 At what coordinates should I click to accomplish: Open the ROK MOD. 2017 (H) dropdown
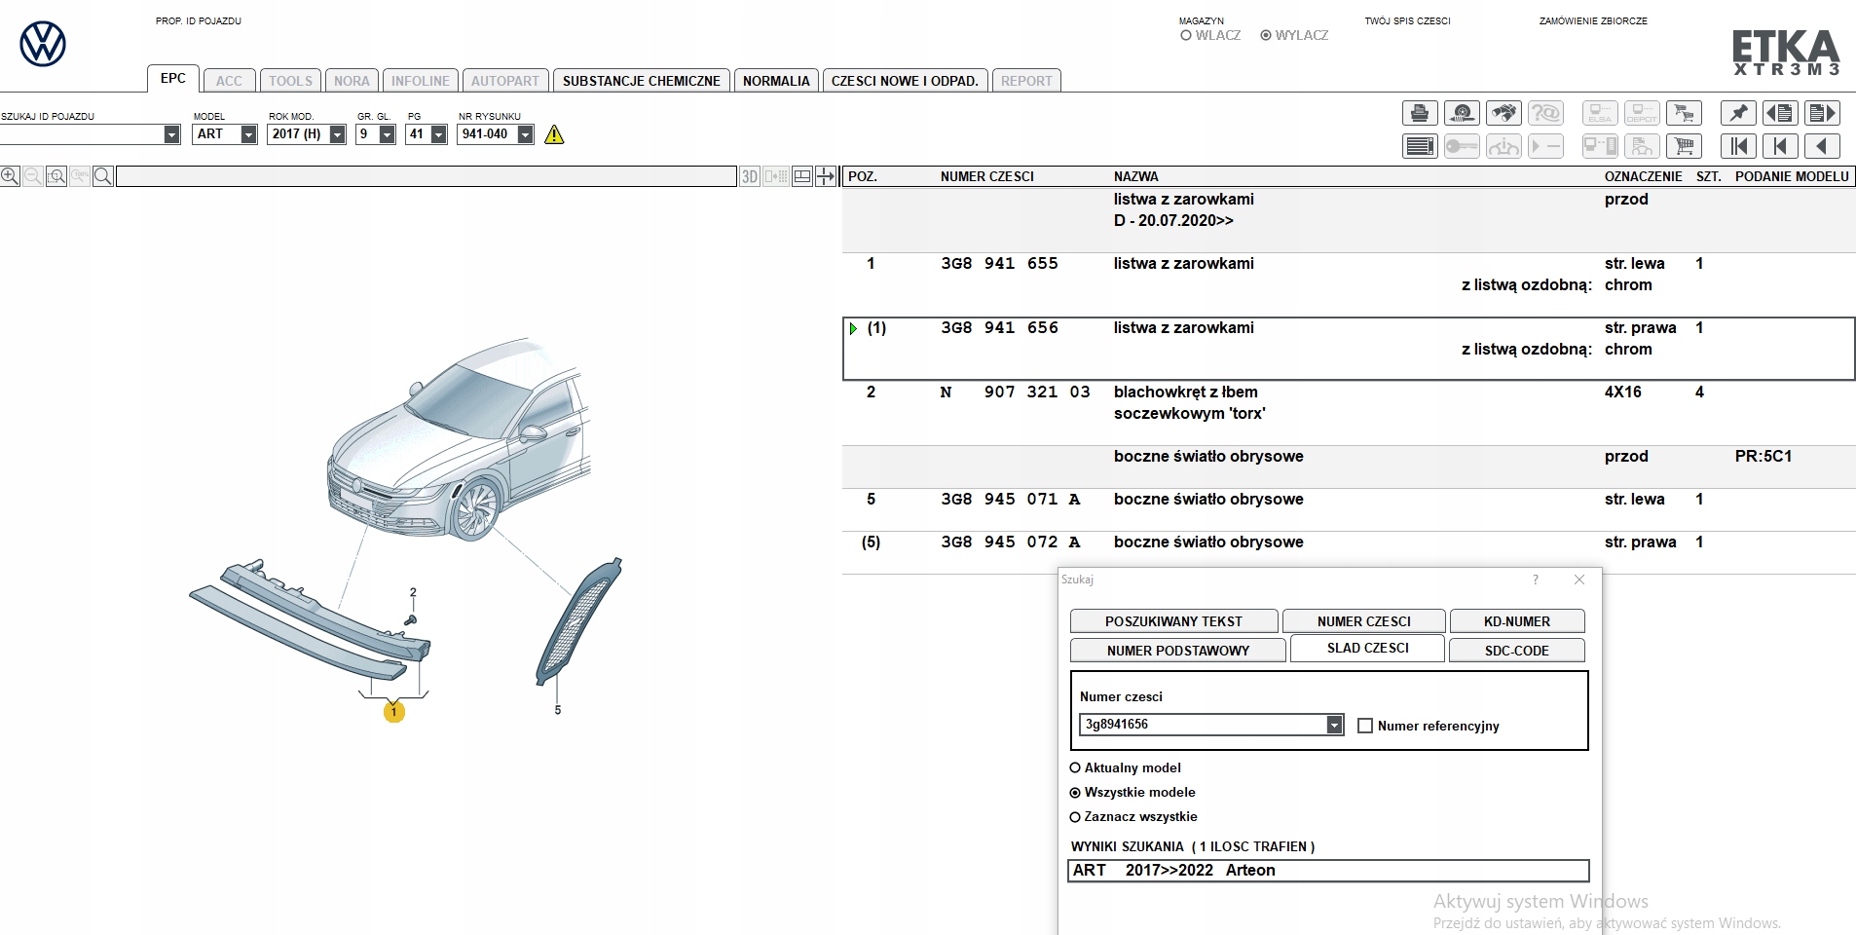click(x=337, y=134)
